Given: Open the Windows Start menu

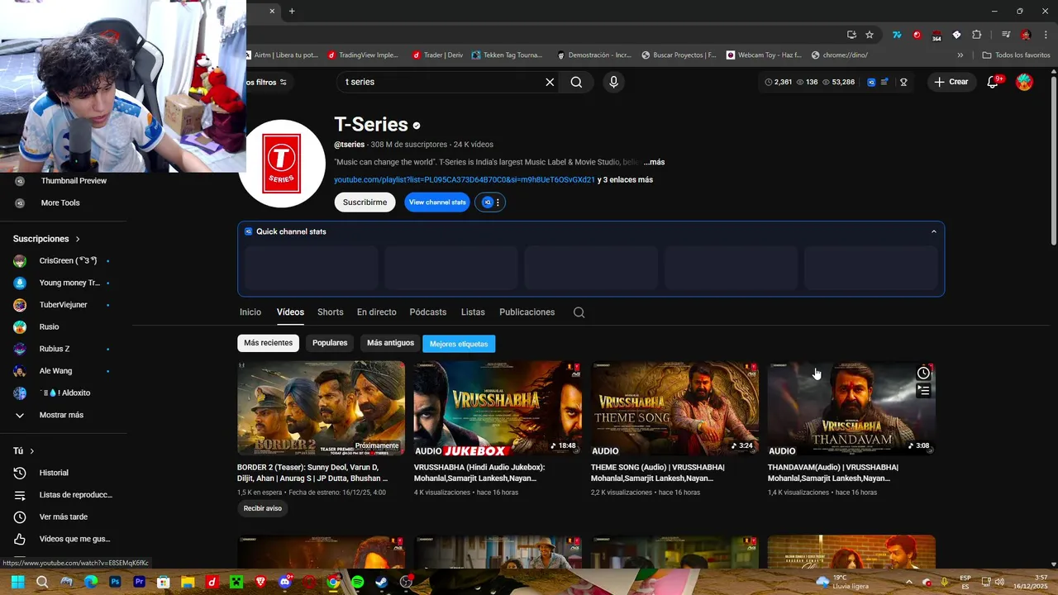Looking at the screenshot, I should [18, 582].
